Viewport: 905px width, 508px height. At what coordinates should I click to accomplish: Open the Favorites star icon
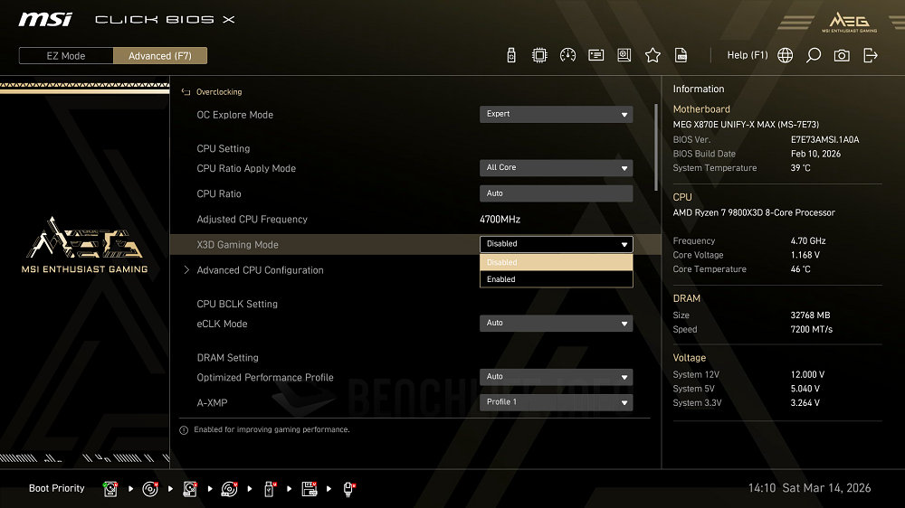(x=653, y=55)
